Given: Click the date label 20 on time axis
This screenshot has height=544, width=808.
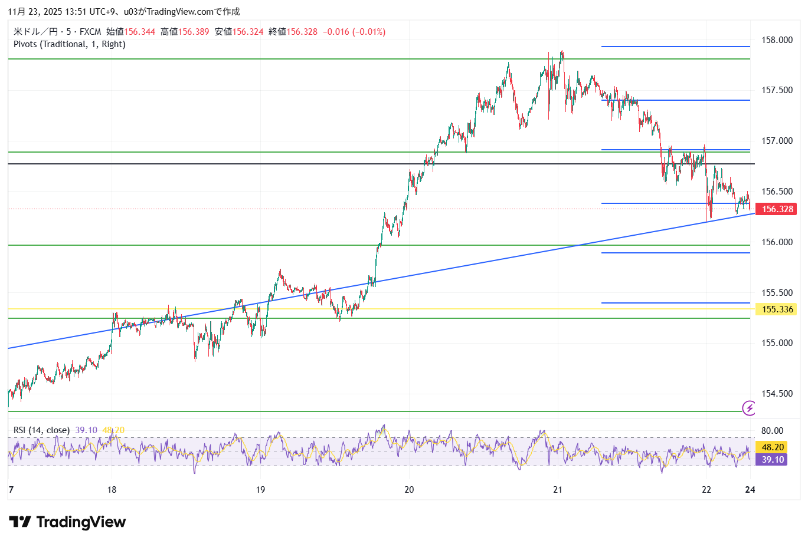Looking at the screenshot, I should point(409,489).
